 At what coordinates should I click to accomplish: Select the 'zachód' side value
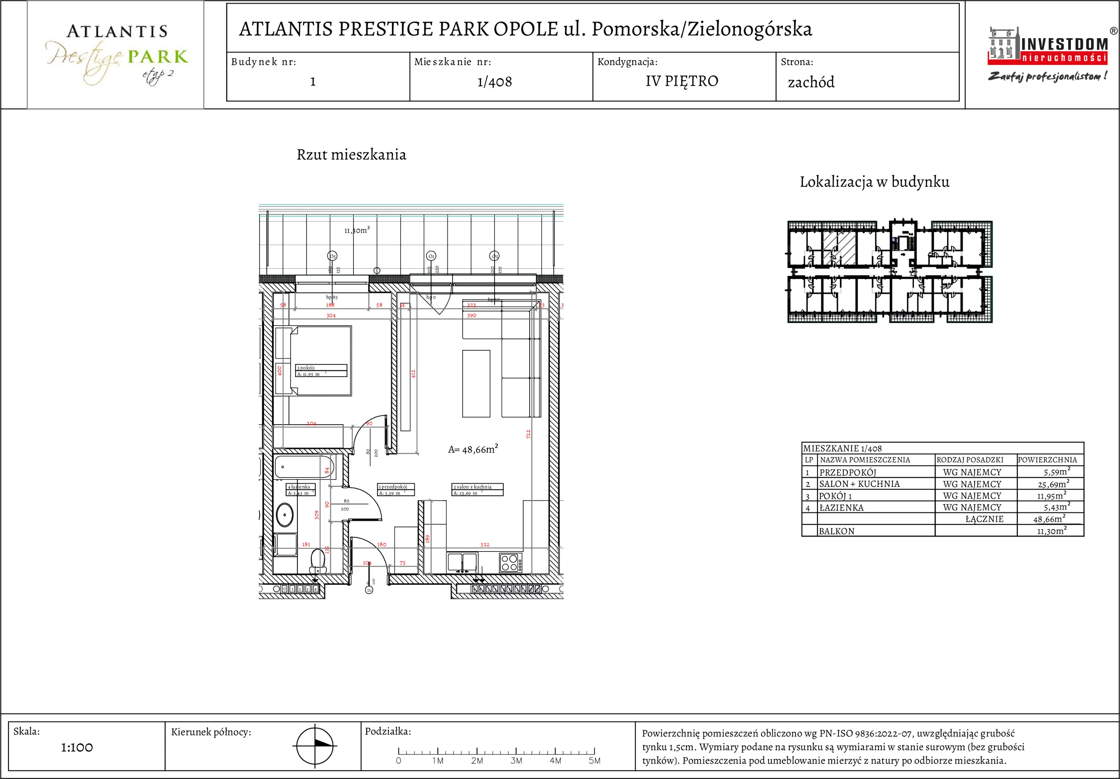point(811,82)
